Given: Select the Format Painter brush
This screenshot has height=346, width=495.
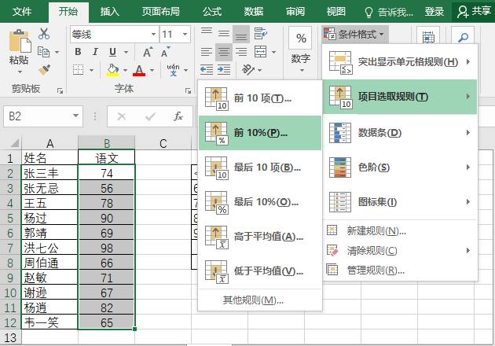Looking at the screenshot, I should point(44,69).
